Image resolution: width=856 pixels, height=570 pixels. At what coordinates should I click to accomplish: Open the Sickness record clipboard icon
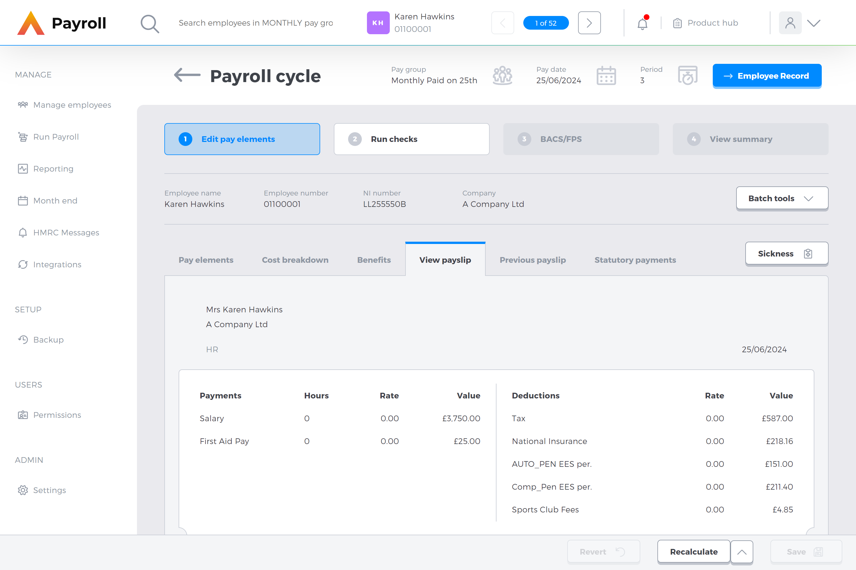[808, 253]
